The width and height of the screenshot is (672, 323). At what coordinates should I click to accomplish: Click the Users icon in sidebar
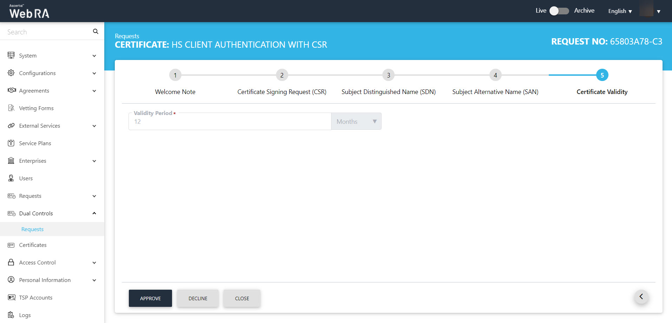pos(11,178)
